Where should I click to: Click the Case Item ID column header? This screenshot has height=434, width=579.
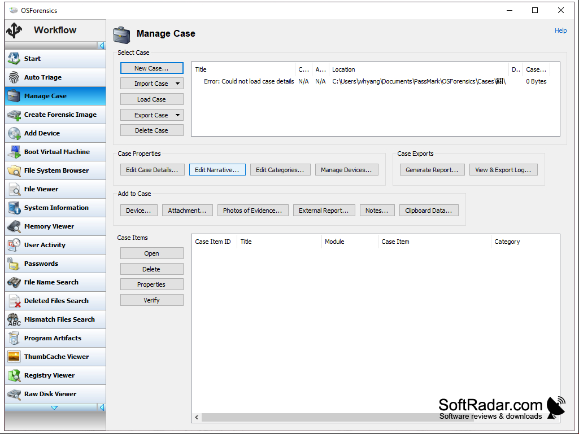(x=214, y=242)
